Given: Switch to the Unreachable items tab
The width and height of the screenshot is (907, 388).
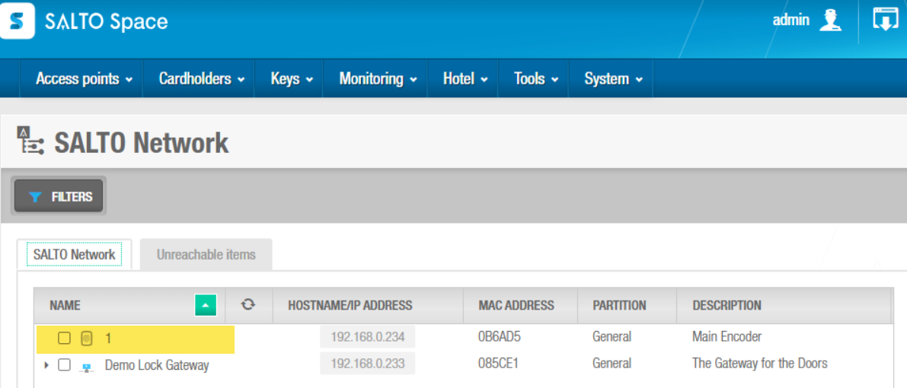Looking at the screenshot, I should point(206,255).
